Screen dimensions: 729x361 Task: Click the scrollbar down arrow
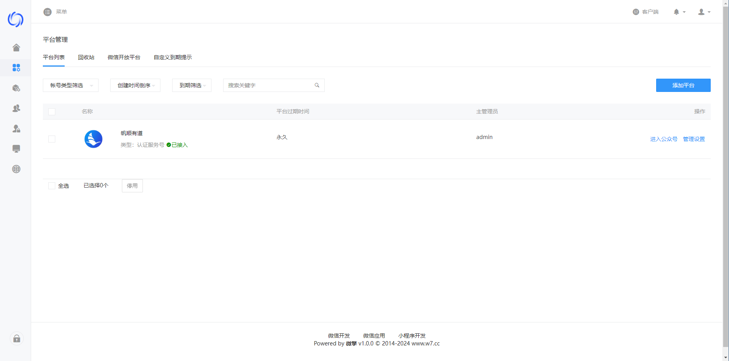725,357
